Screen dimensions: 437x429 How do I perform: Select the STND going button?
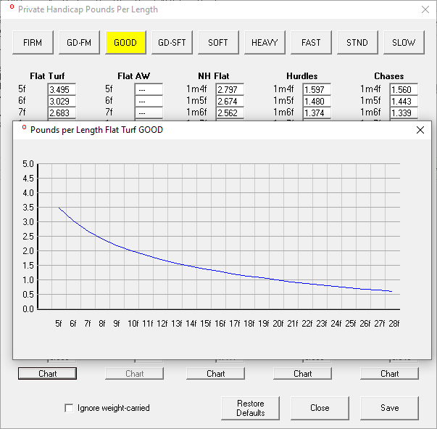(357, 42)
